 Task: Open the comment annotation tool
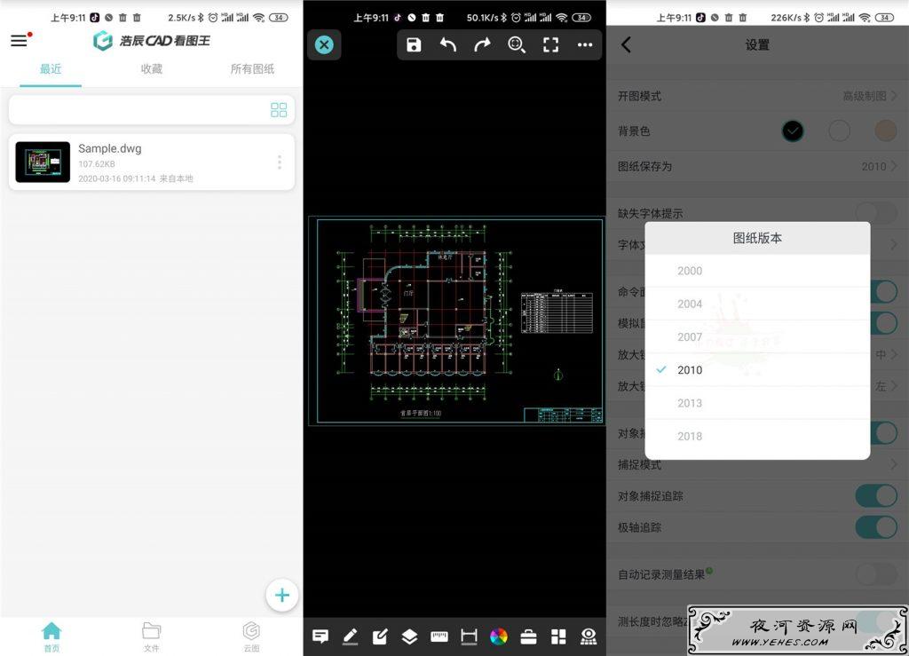pyautogui.click(x=320, y=636)
